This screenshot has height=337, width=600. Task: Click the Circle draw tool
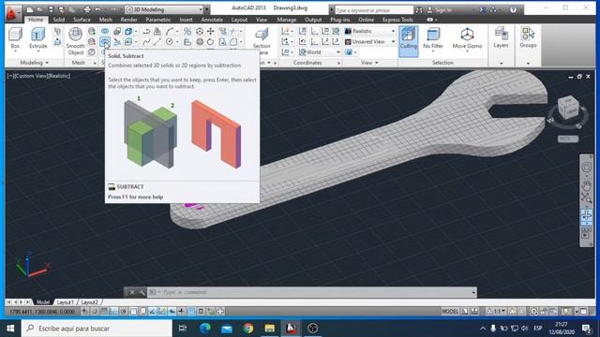point(170,41)
